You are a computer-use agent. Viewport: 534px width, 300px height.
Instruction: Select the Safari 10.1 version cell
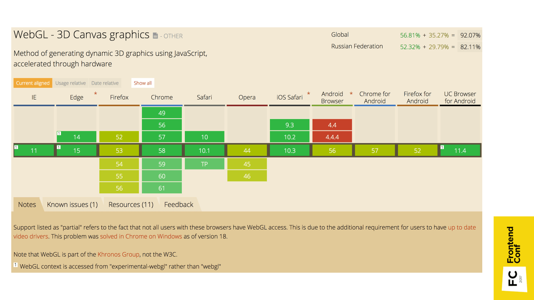point(204,150)
